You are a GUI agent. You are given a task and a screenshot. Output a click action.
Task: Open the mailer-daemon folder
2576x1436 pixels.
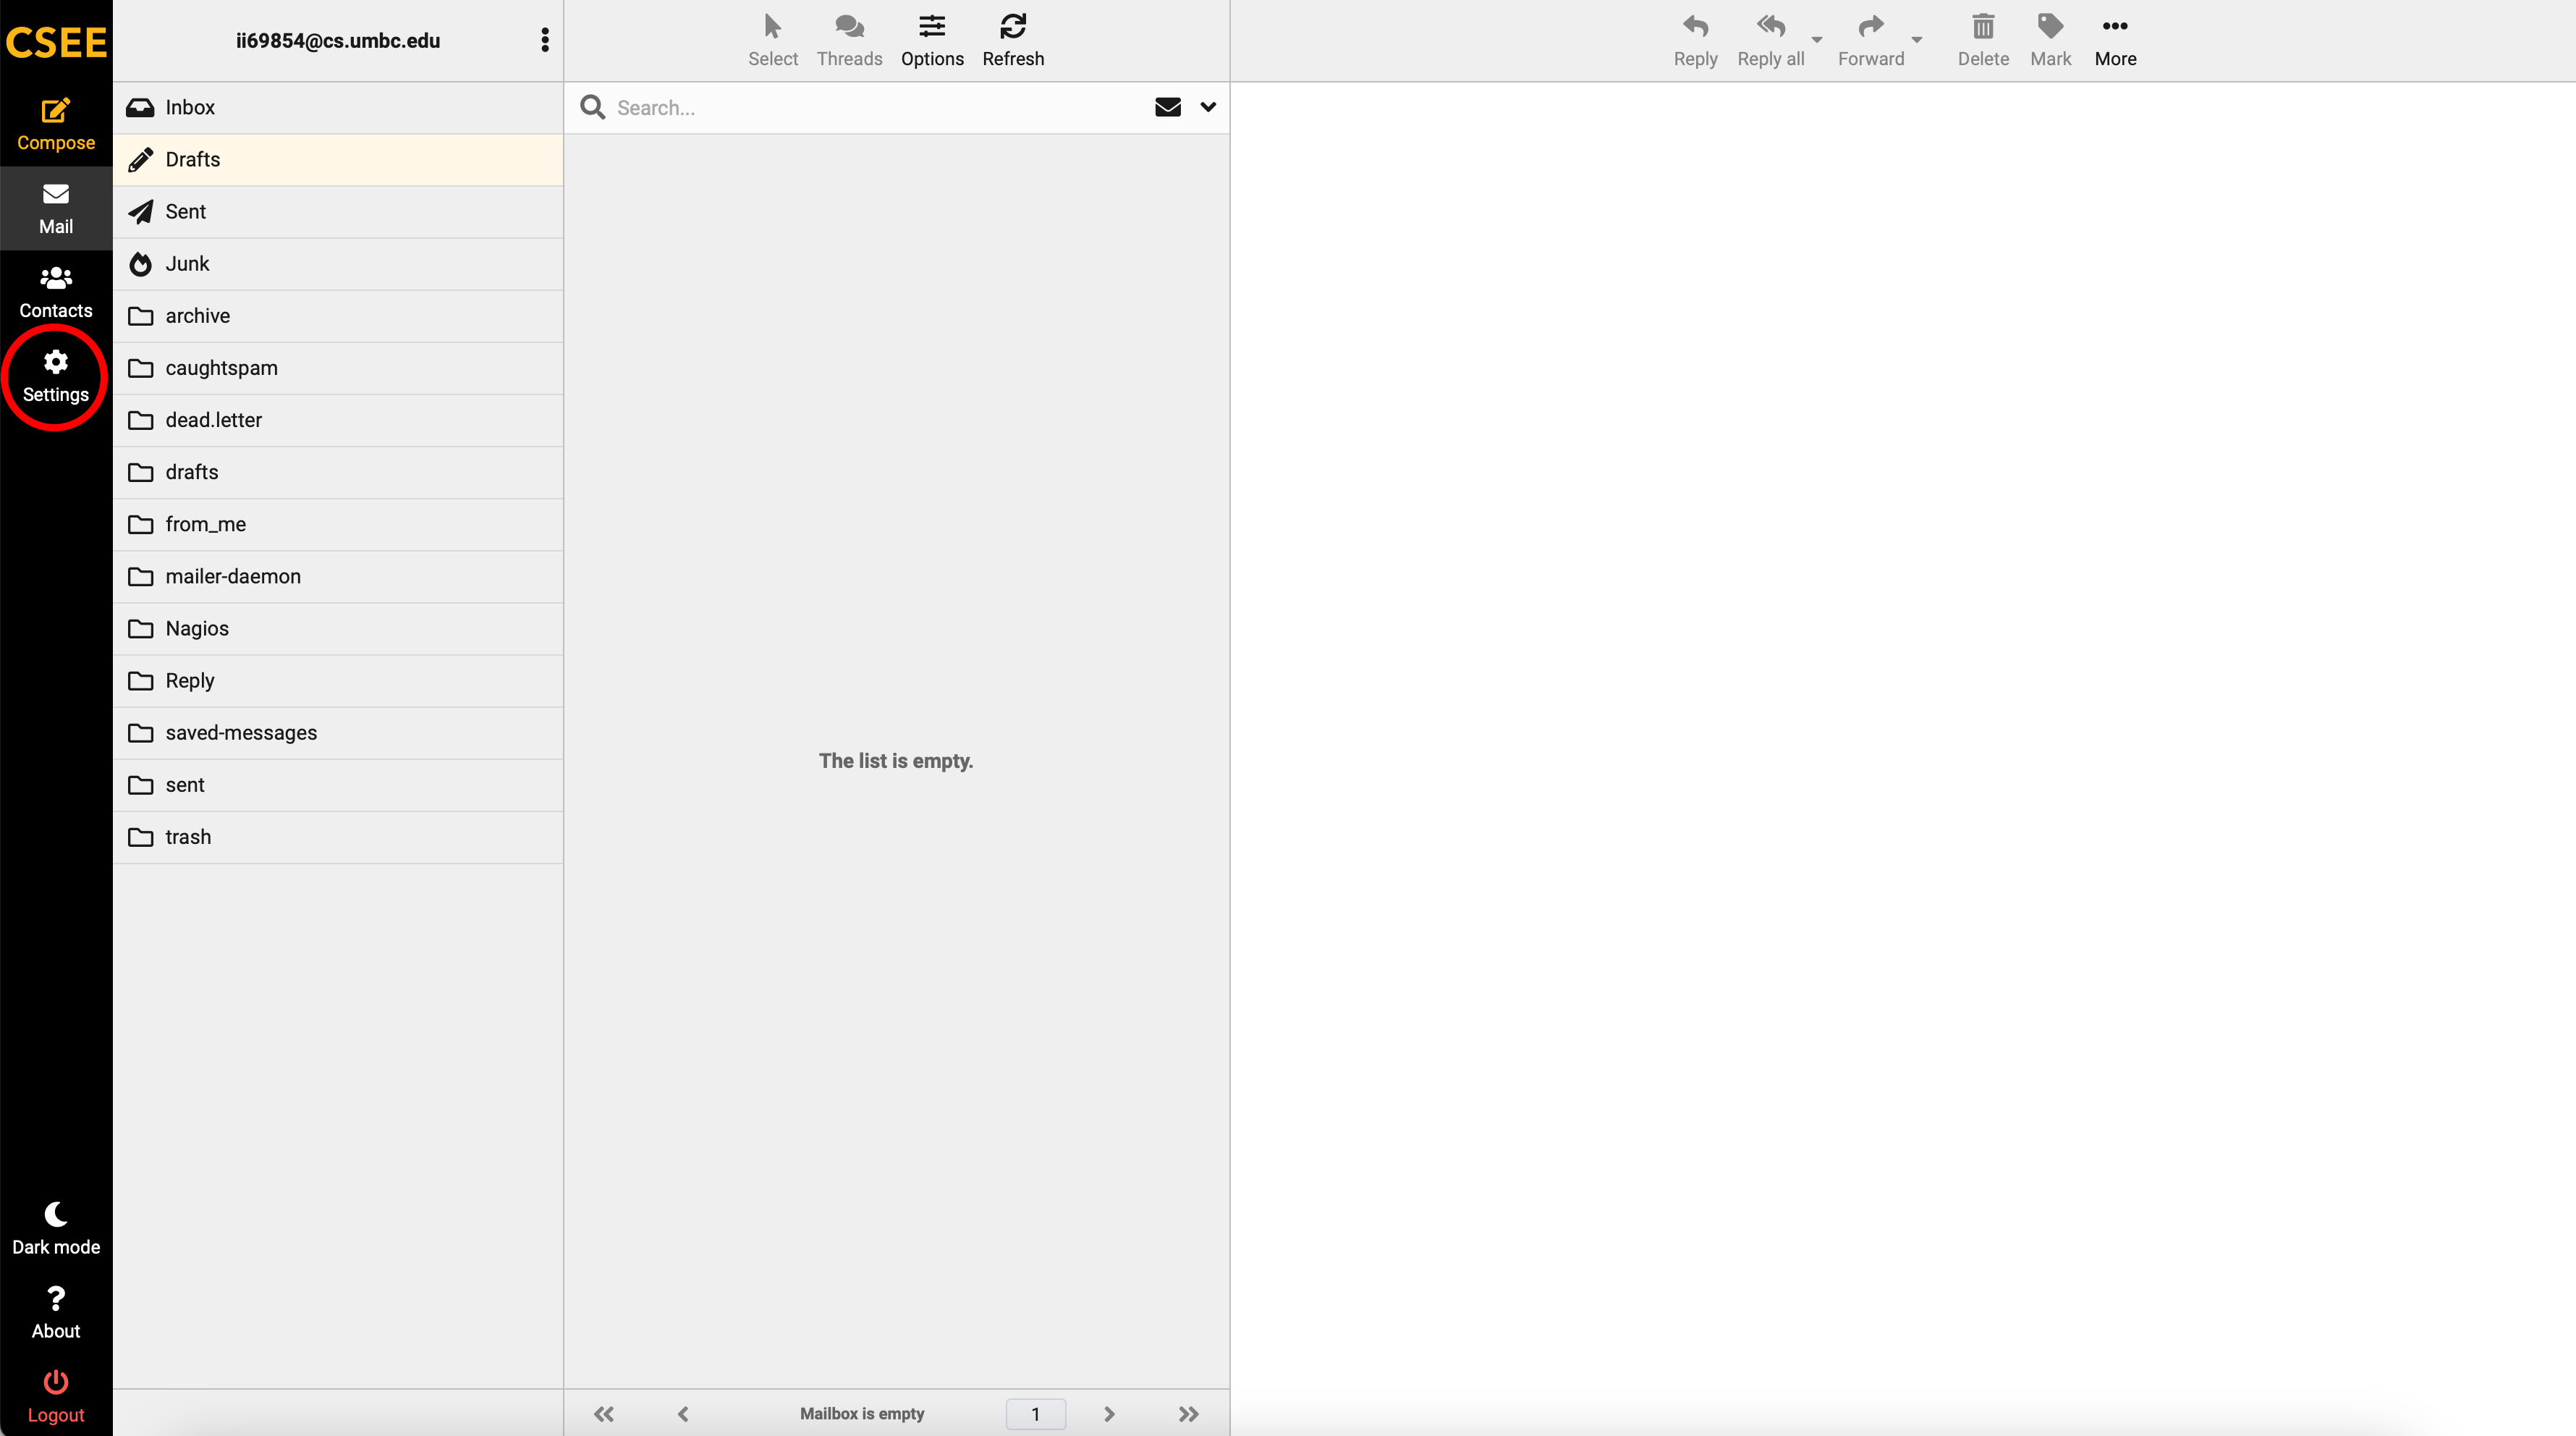[338, 576]
